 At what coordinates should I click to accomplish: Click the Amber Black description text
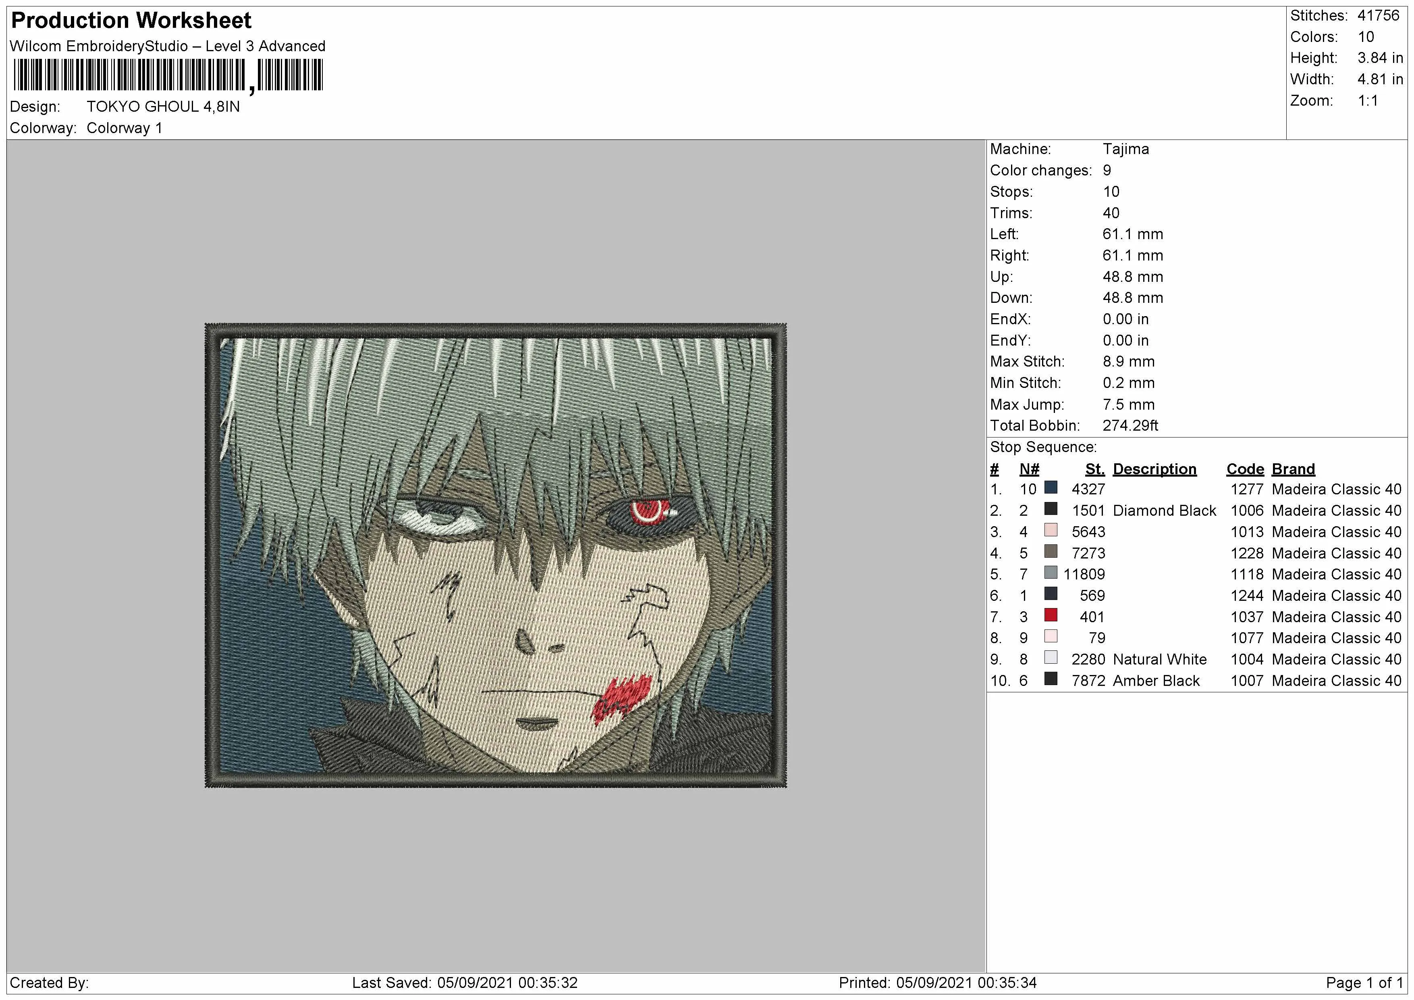pos(1156,681)
